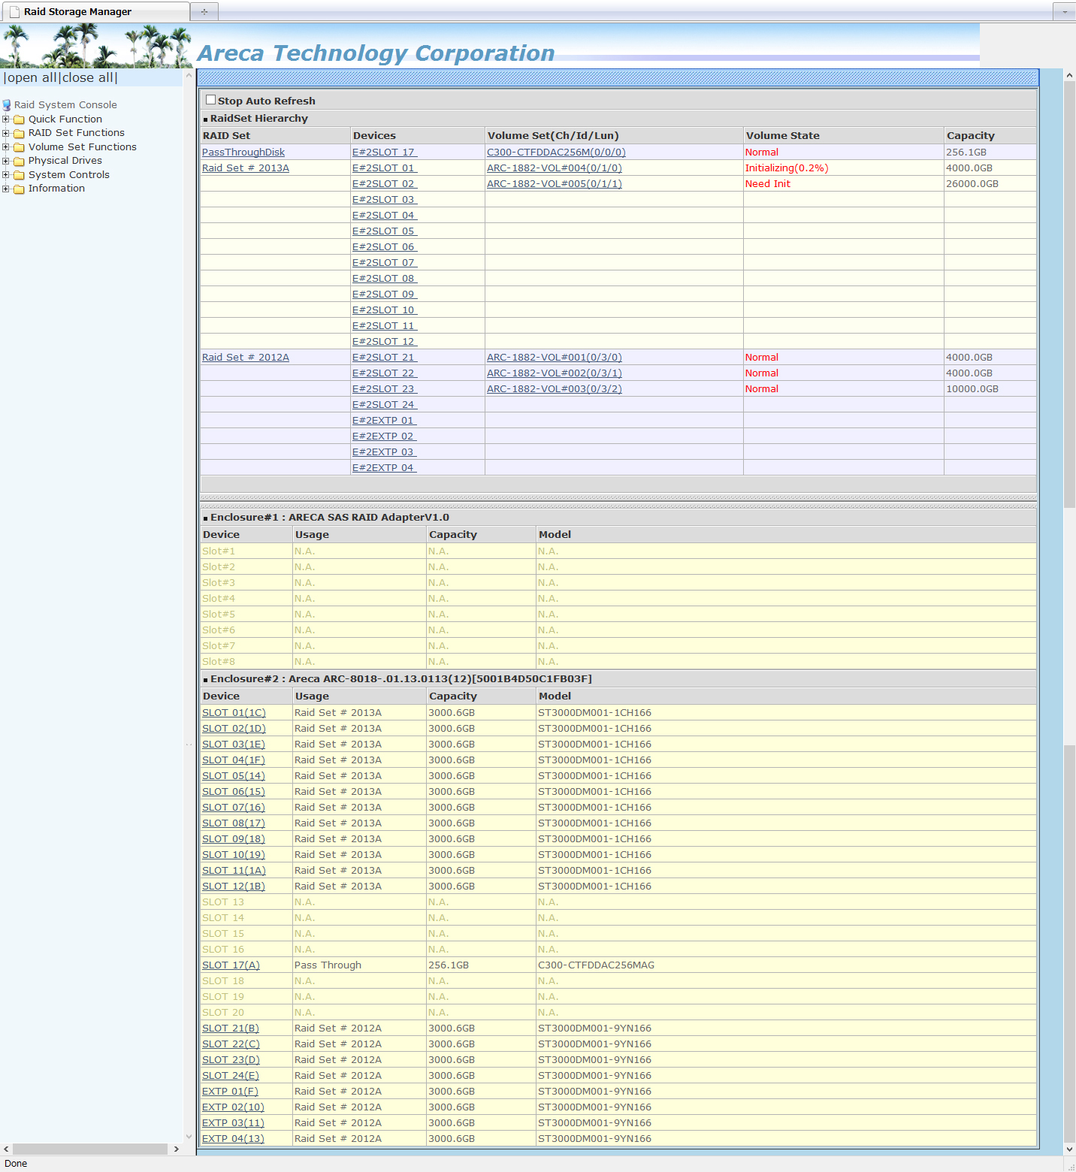Enable the Stop Auto Refresh checkbox
The height and width of the screenshot is (1172, 1076).
[210, 100]
